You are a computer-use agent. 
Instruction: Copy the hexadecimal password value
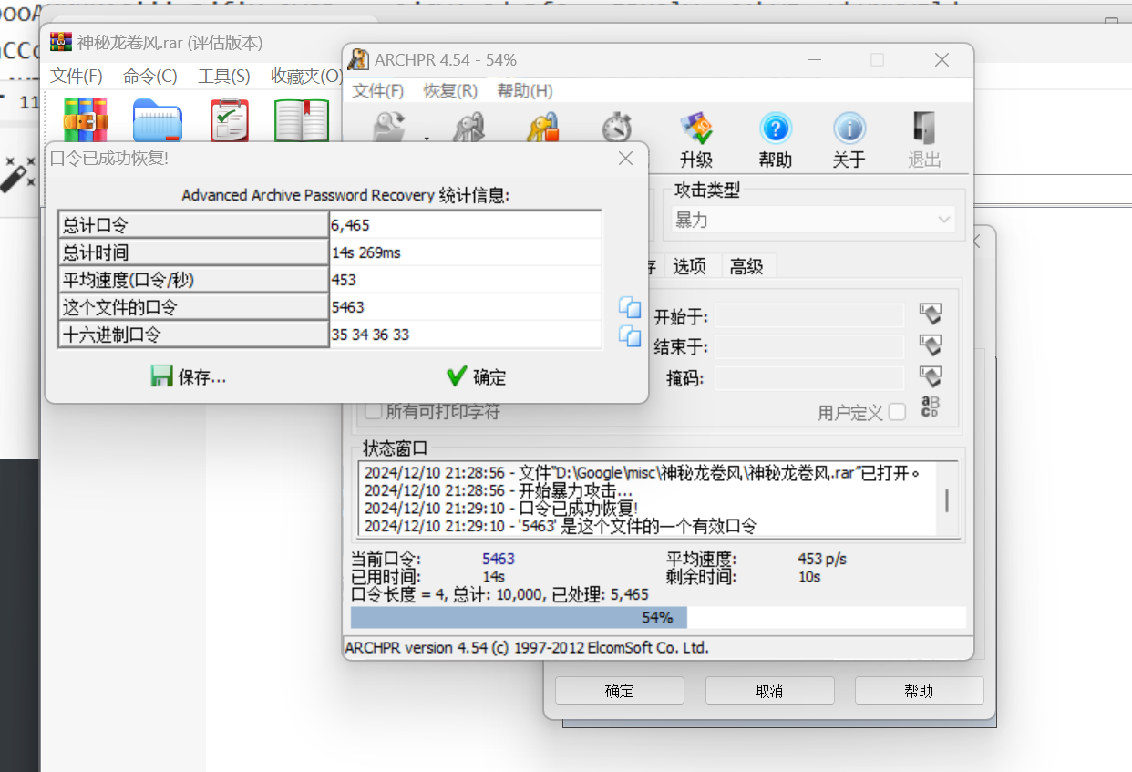(x=630, y=335)
